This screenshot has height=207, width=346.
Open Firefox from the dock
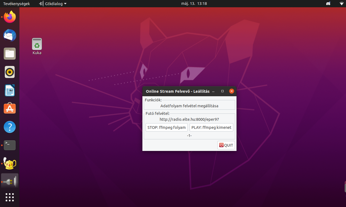[x=10, y=17]
